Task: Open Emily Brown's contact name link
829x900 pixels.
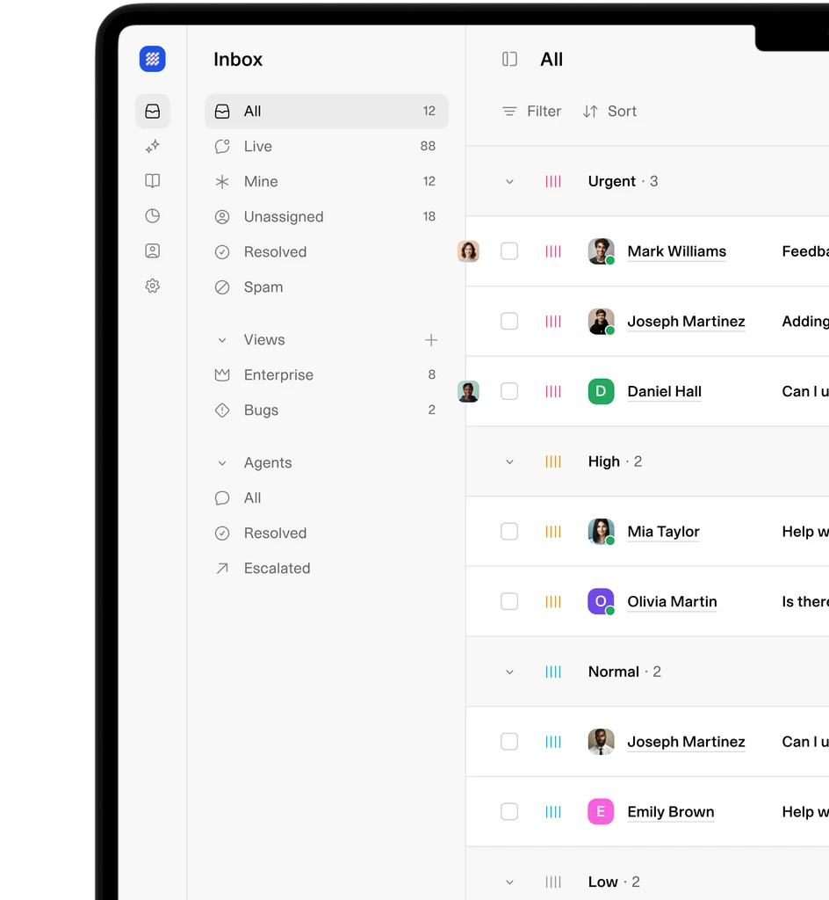Action: 671,811
